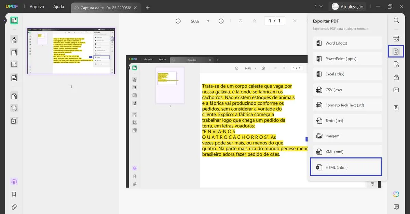This screenshot has width=410, height=214.
Task: Open the next page chevron
Action: (x=295, y=21)
